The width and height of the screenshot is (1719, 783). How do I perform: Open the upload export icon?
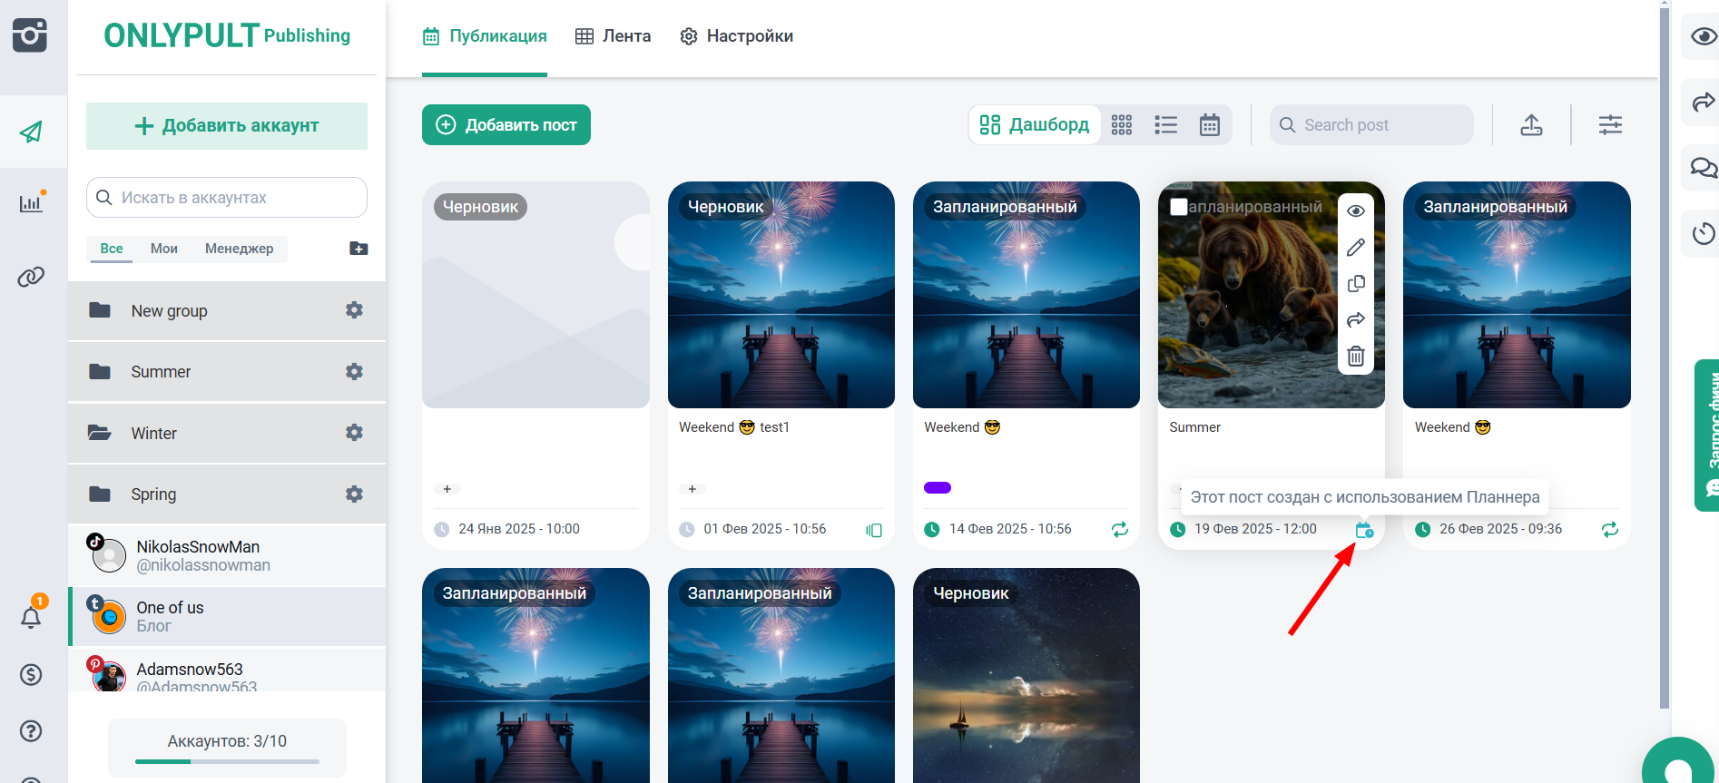pyautogui.click(x=1531, y=125)
